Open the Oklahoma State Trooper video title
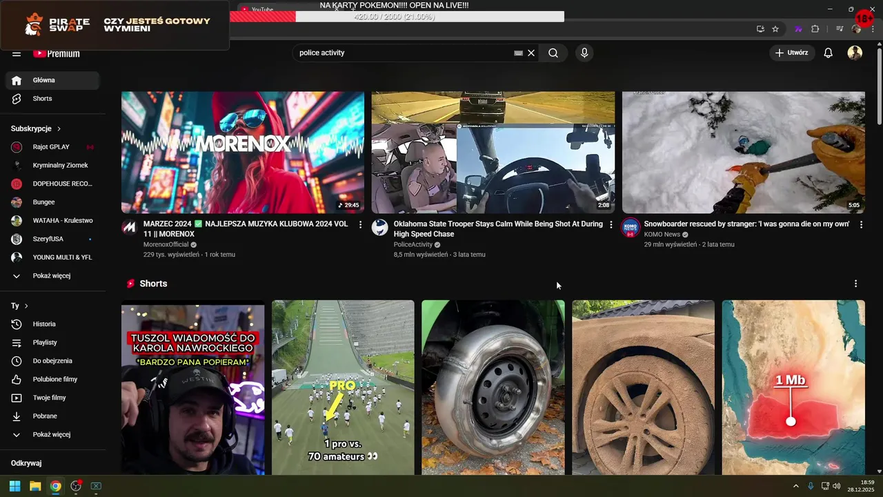 [498, 229]
